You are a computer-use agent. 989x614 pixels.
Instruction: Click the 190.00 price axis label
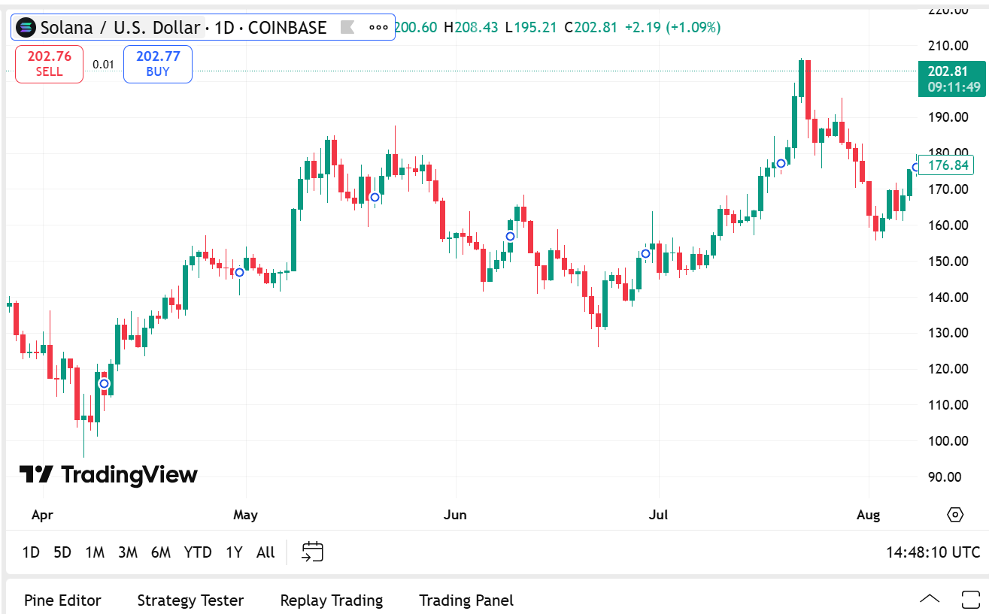(x=948, y=117)
